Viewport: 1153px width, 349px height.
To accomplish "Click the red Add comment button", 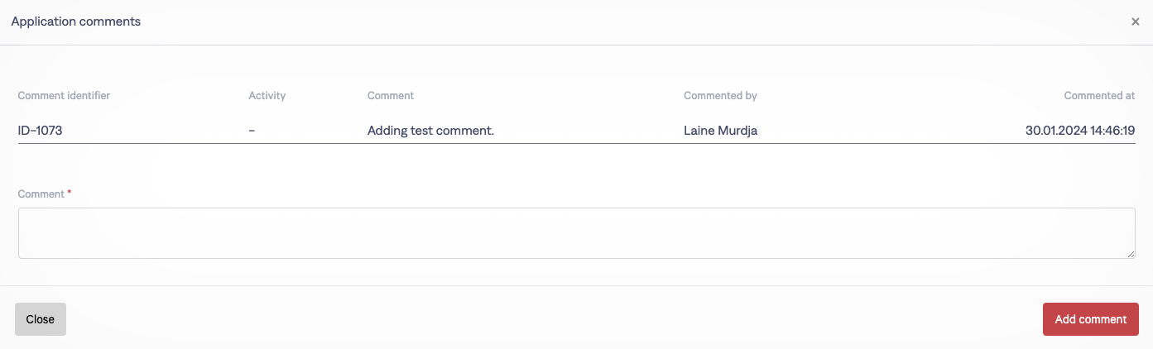I will [x=1090, y=319].
